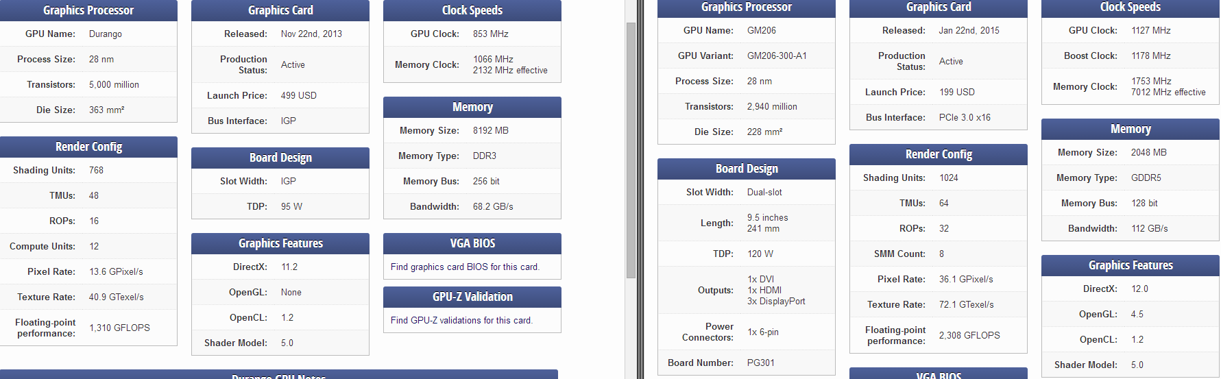Select the memory bus '128 bit'
Image resolution: width=1221 pixels, height=379 pixels.
[1144, 203]
